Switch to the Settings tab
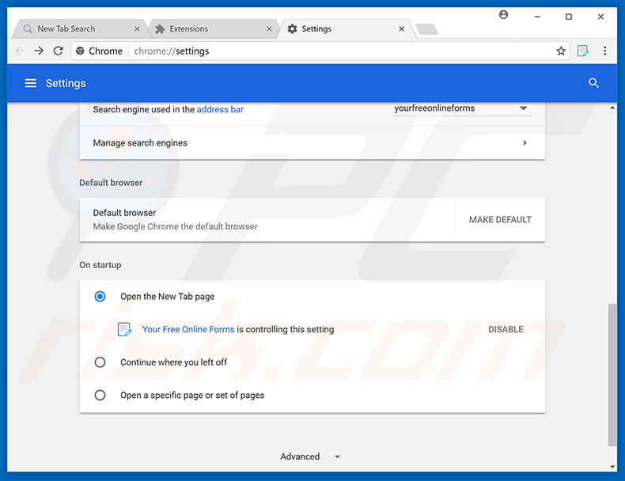This screenshot has height=481, width=625. click(346, 28)
